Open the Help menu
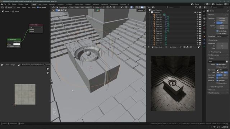This screenshot has width=230, height=129. [27, 4]
